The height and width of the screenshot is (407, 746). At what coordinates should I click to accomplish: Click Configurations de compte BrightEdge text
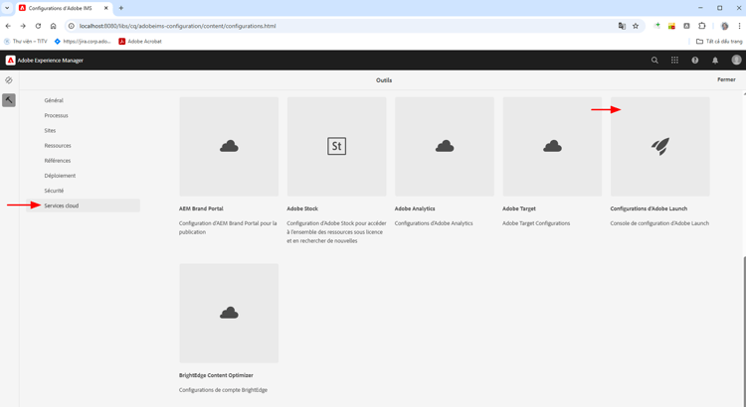pyautogui.click(x=223, y=390)
